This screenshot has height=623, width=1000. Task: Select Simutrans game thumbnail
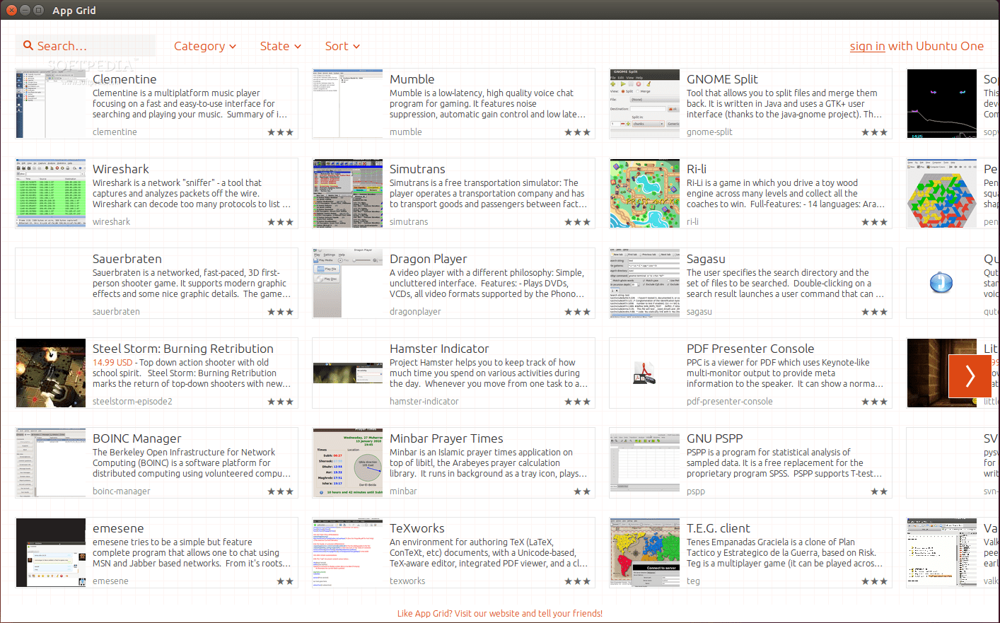tap(348, 193)
